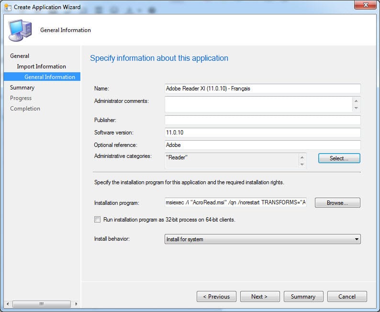
Task: Open the Install behavior dropdown
Action: (x=262, y=239)
